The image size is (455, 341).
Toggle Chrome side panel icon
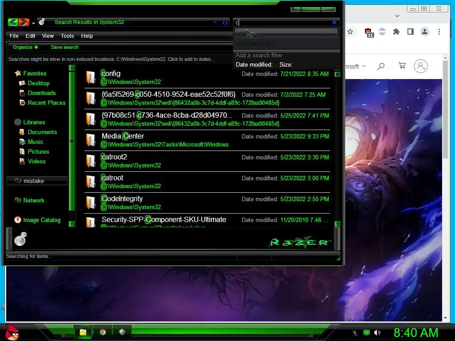click(x=410, y=32)
